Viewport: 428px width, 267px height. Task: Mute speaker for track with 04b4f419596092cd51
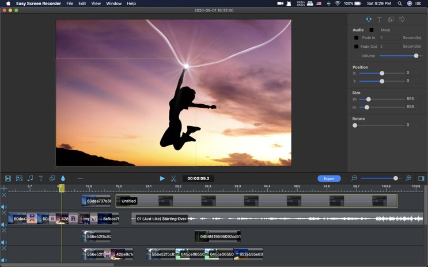[4, 242]
